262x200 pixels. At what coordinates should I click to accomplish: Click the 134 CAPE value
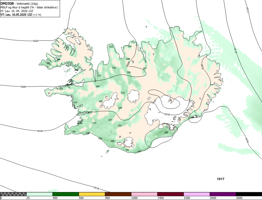[x=129, y=46]
